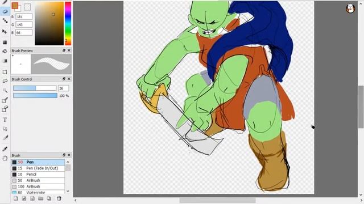
Task: Click the R value field 181
Action: click(24, 16)
